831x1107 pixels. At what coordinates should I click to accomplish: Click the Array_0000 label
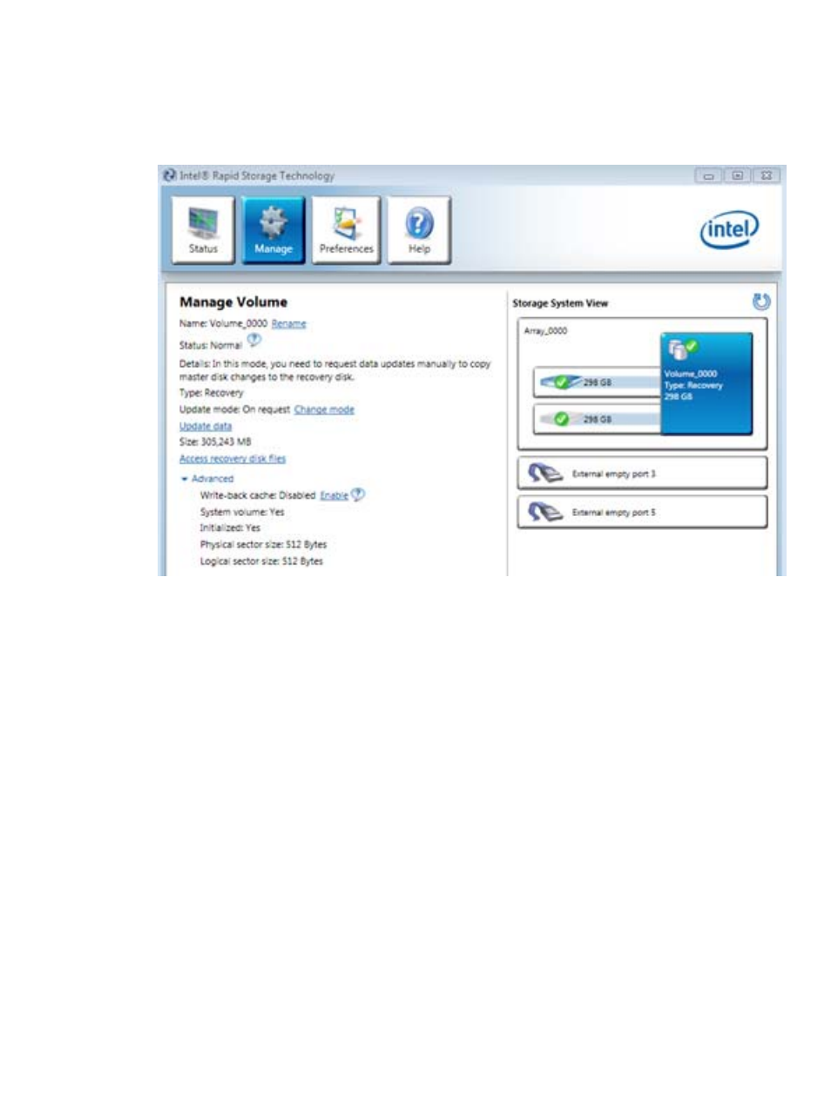[545, 331]
